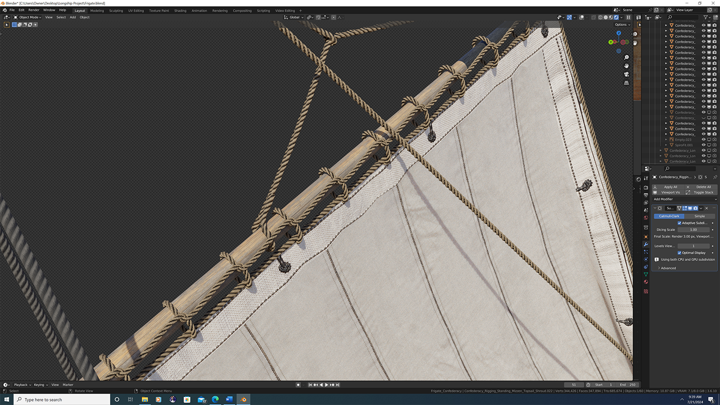Toggle modifier display in render (camera icon)

coord(695,208)
